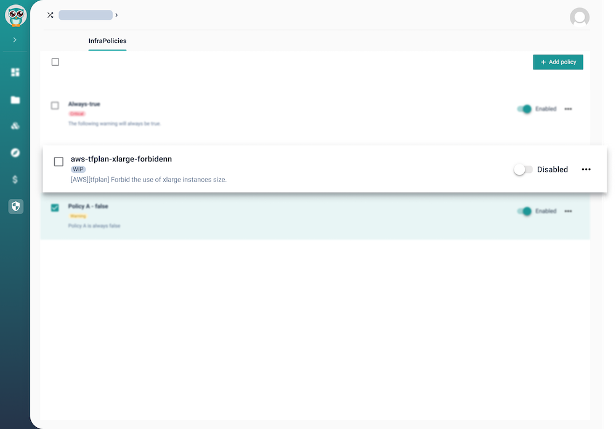Image resolution: width=616 pixels, height=429 pixels.
Task: Expand the breadcrumb chevron in the header
Action: pos(117,15)
